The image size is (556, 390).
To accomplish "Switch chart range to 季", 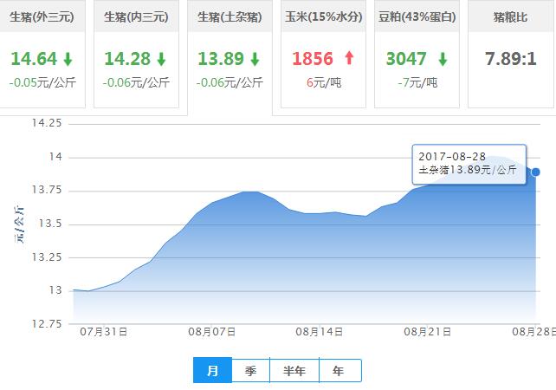I will (x=250, y=370).
